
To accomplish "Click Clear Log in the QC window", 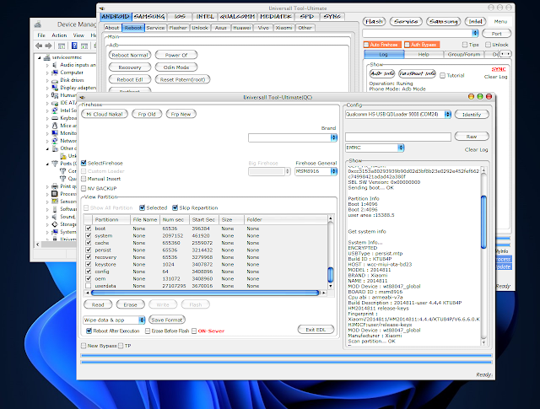I will pos(476,150).
